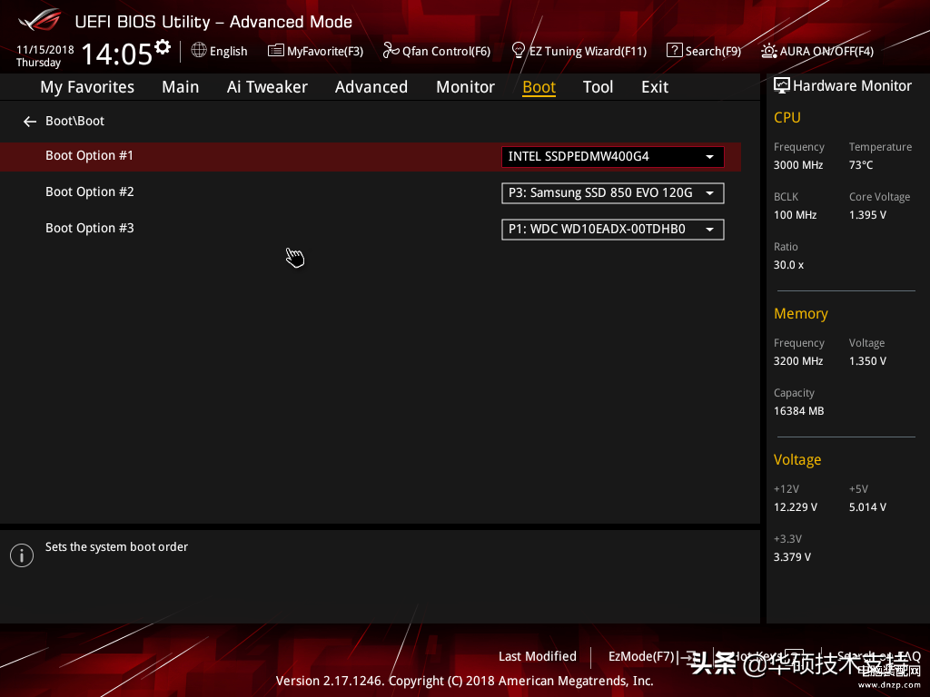Click English language label

coord(228,51)
